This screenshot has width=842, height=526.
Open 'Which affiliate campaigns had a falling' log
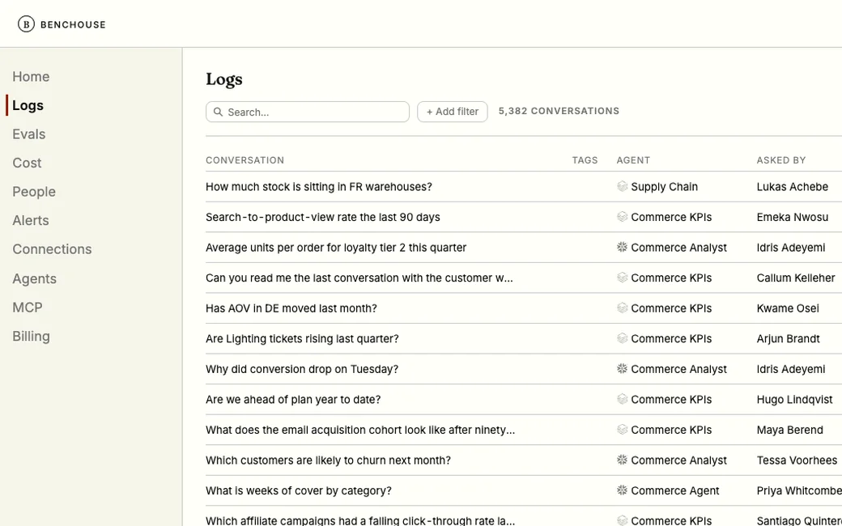pos(360,520)
